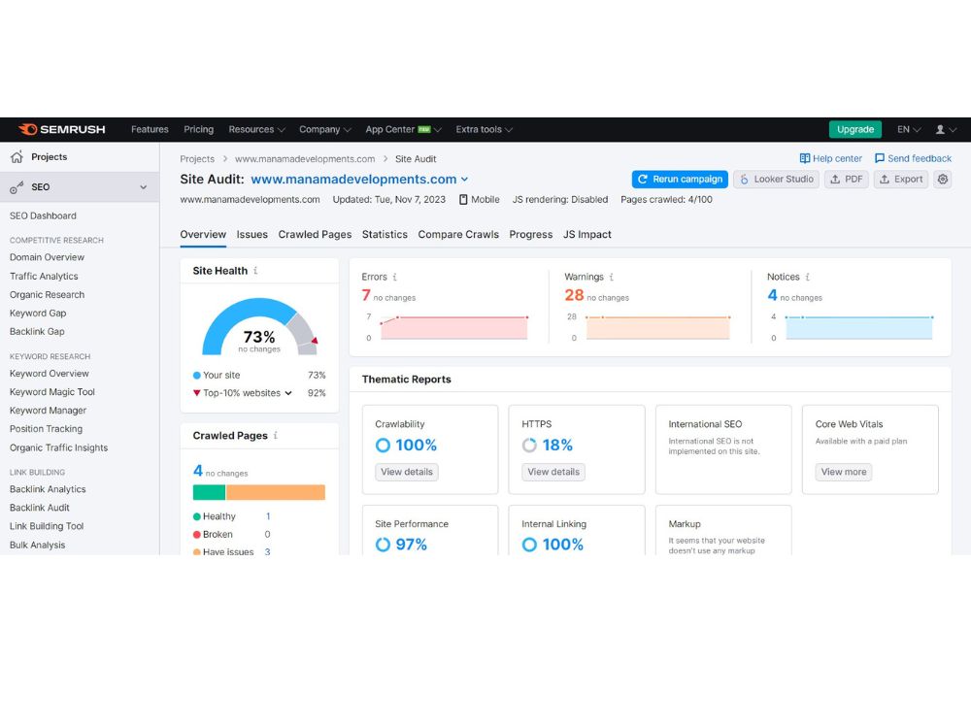Click the Looker Studio button
Viewport: 971px width, 728px height.
777,179
